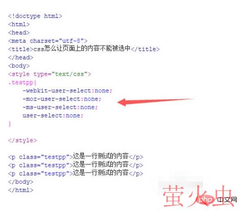242x215 pixels.
Task: Click the unprefixed user-select:none rule
Action: click(53, 116)
